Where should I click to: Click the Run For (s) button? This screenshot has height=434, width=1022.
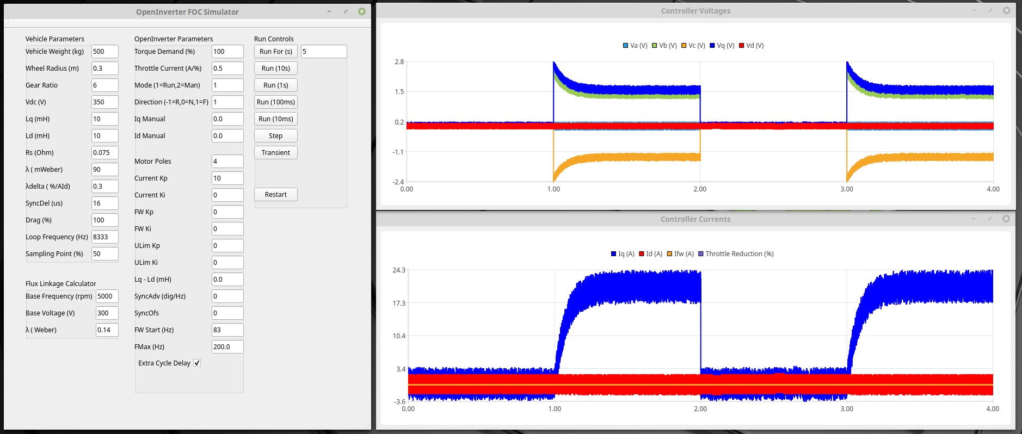275,52
